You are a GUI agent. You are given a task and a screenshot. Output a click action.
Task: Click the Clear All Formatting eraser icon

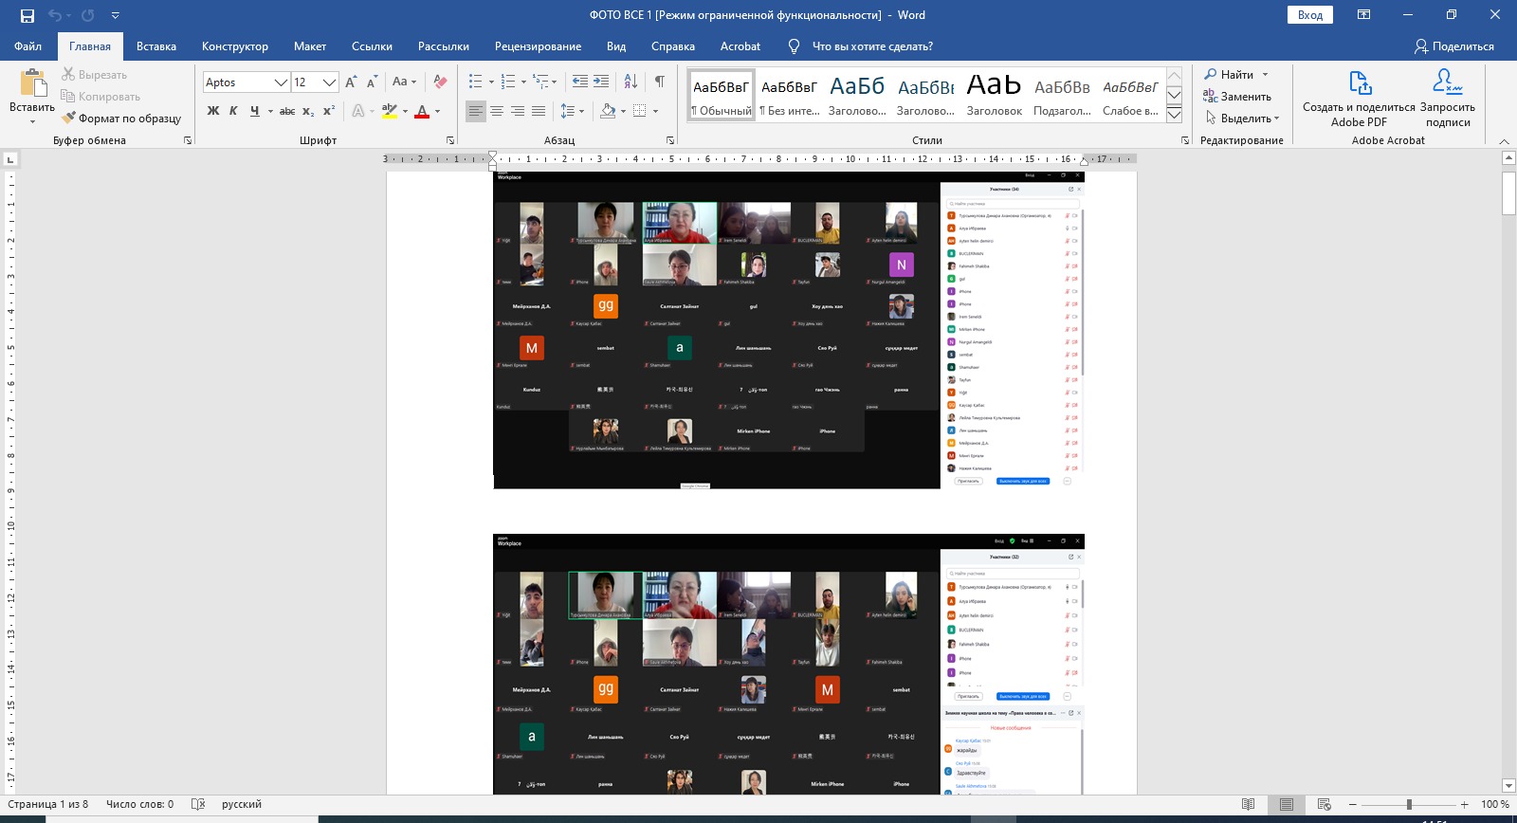440,82
